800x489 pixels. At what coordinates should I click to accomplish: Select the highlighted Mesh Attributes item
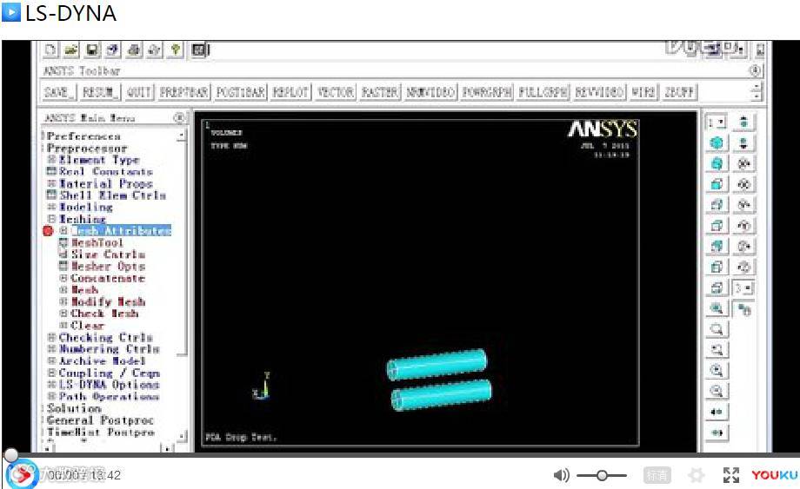pyautogui.click(x=121, y=231)
